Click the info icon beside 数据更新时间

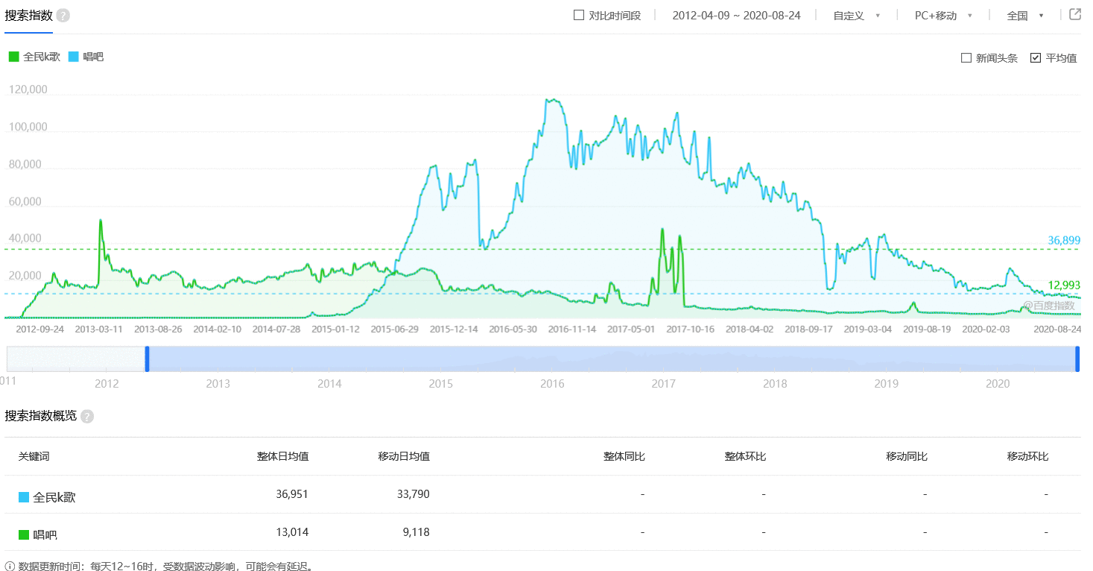point(9,566)
